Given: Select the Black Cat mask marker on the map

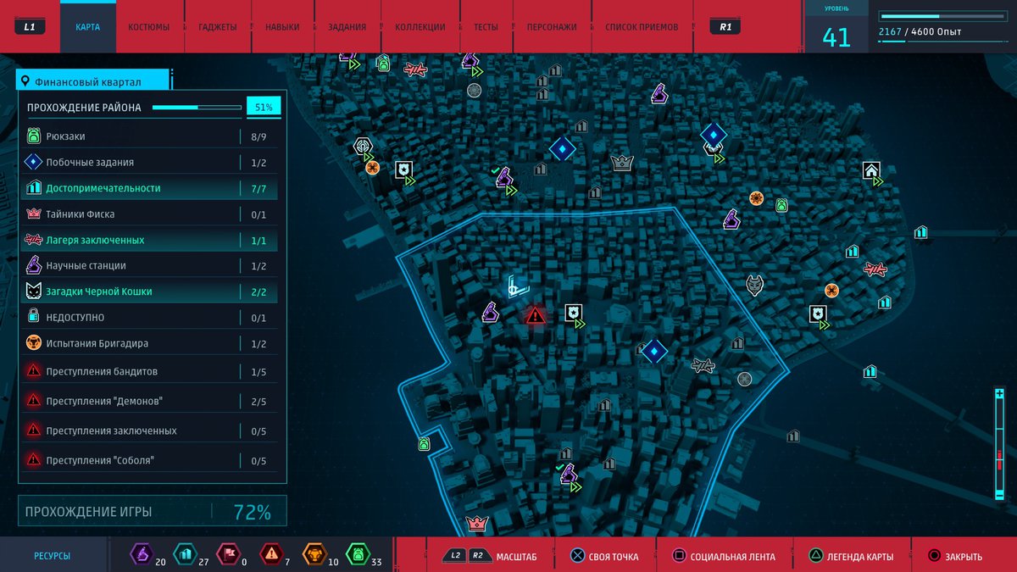Looking at the screenshot, I should [x=754, y=286].
